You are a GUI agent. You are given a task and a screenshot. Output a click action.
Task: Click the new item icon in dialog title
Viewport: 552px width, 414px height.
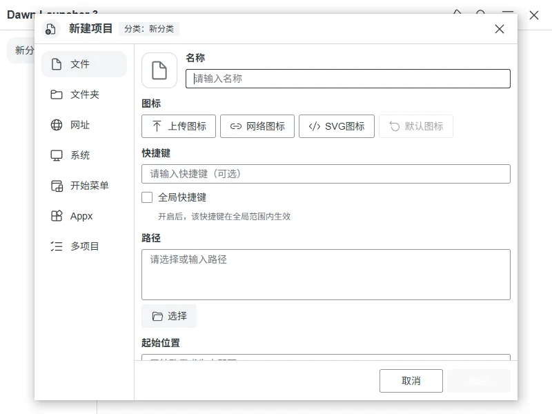pyautogui.click(x=50, y=29)
